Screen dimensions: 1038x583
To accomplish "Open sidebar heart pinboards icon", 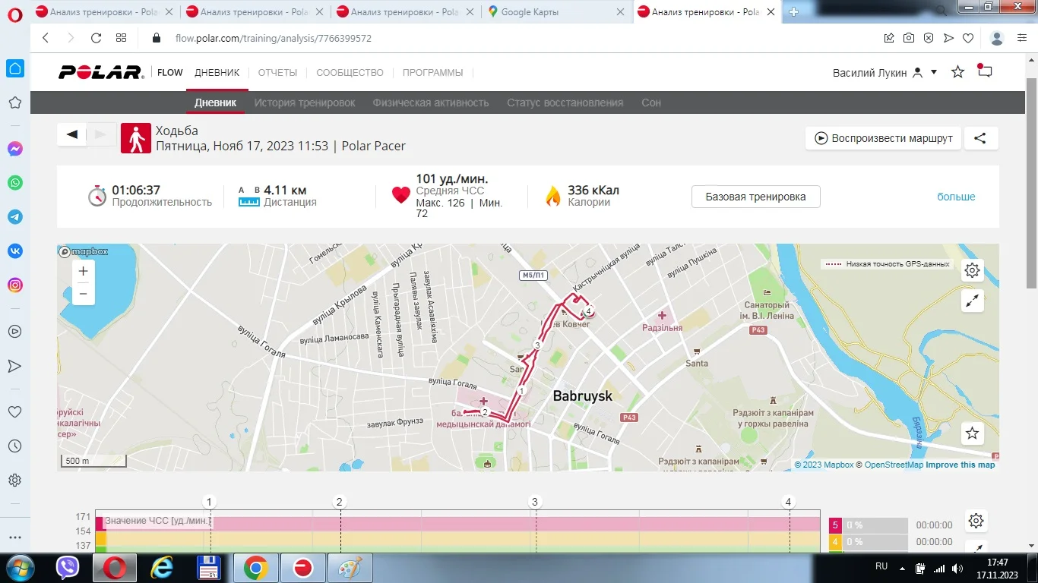I will (x=14, y=412).
